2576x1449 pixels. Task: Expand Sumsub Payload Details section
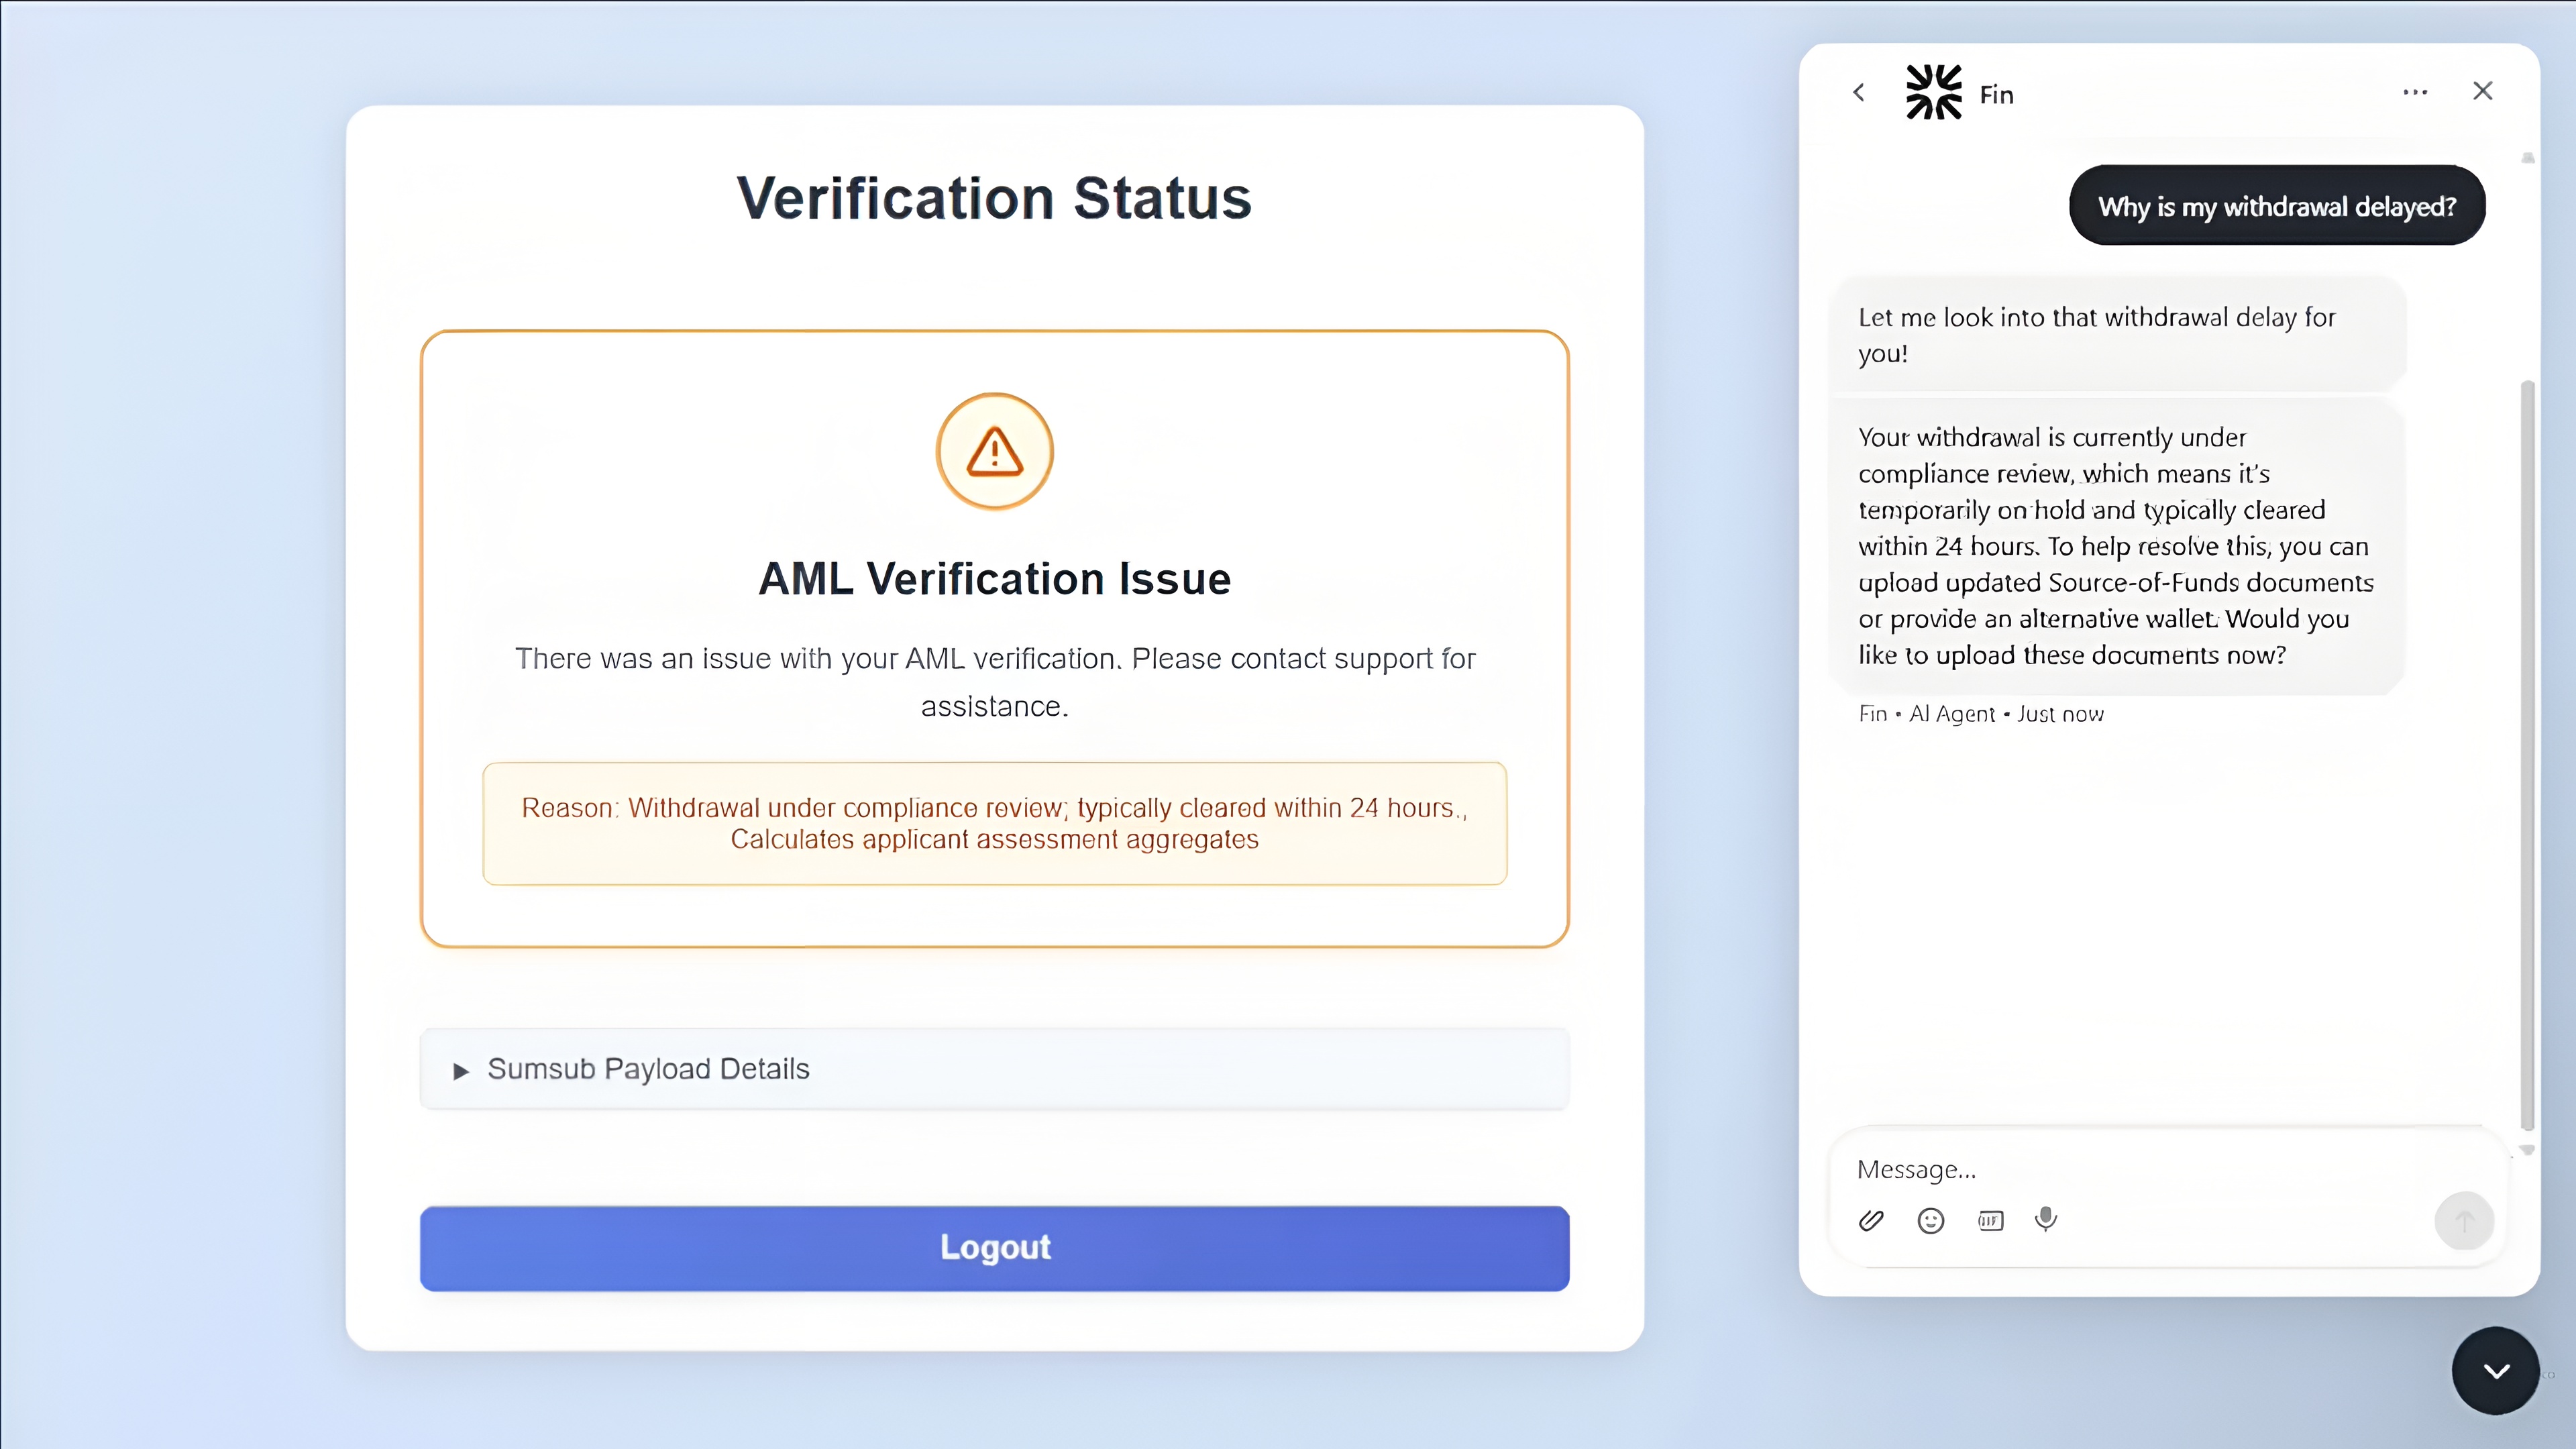tap(994, 1069)
